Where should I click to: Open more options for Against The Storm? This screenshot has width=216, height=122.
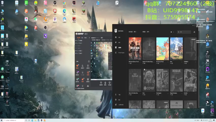pos(154,62)
